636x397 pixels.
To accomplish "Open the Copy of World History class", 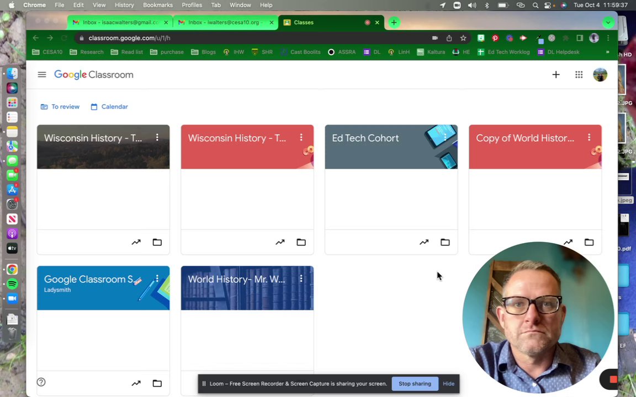I will pyautogui.click(x=525, y=138).
